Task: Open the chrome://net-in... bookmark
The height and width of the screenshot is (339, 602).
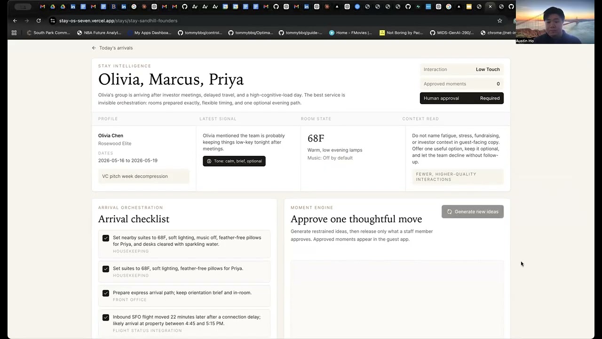Action: 499,33
